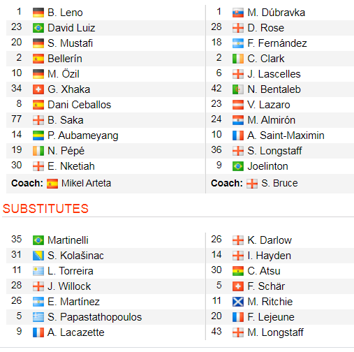Click the German flag beside B. Leno
Screen dimensions: 354x352
(38, 13)
